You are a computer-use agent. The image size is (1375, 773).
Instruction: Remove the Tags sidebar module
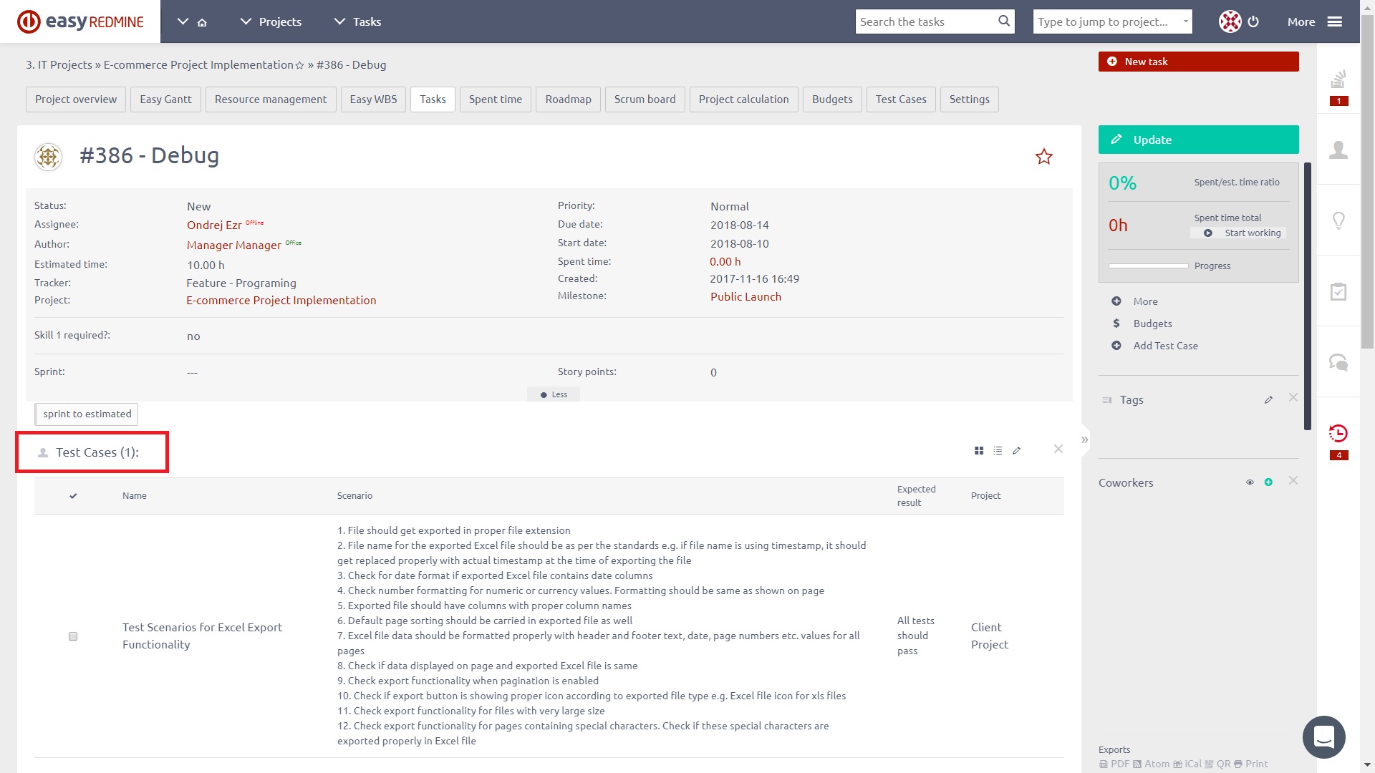[x=1293, y=397]
